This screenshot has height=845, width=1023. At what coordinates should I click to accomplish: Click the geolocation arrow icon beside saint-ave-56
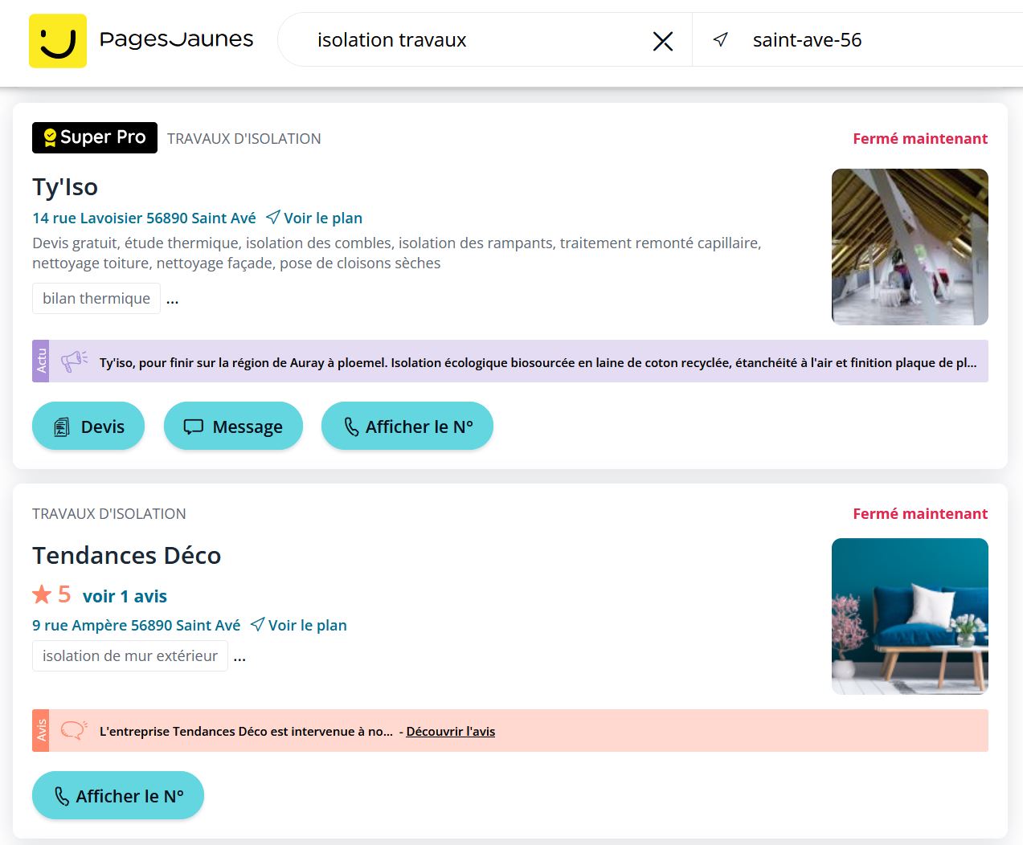tap(721, 39)
